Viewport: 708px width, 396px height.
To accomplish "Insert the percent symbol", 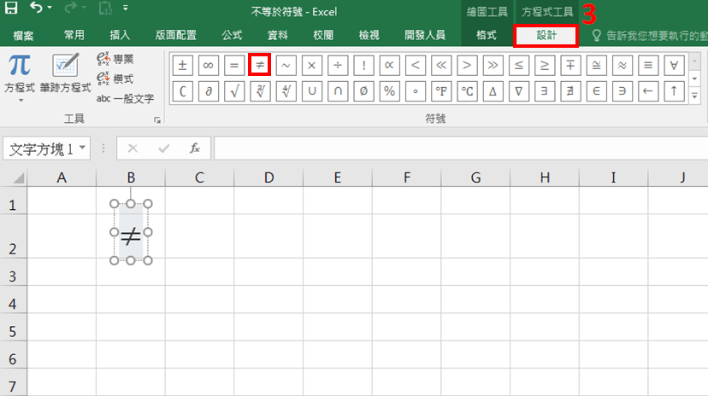I will pyautogui.click(x=390, y=91).
